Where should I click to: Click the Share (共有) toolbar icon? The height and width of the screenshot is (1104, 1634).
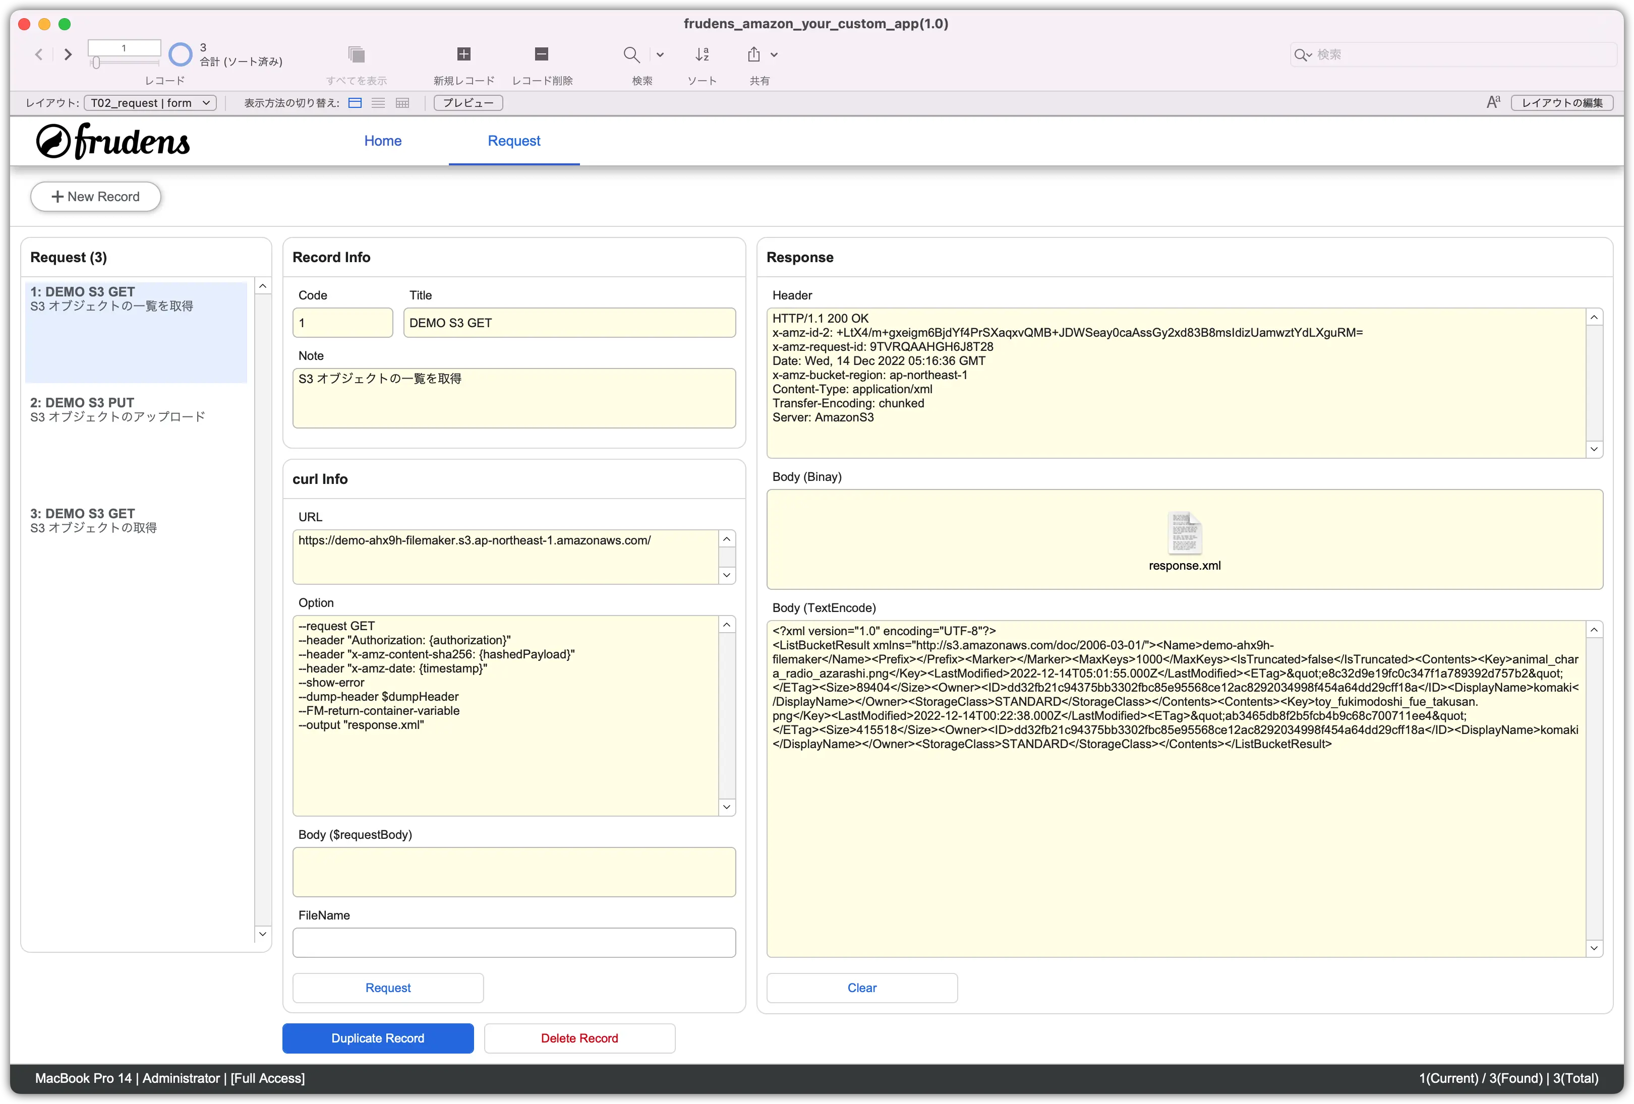tap(754, 54)
